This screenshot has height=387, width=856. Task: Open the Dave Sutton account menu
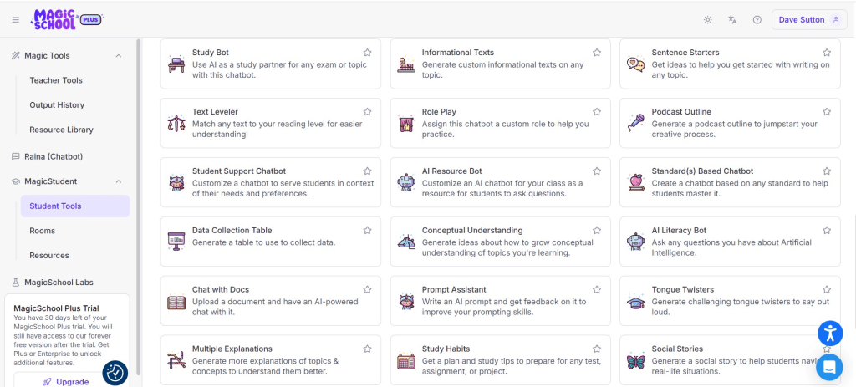click(x=808, y=20)
